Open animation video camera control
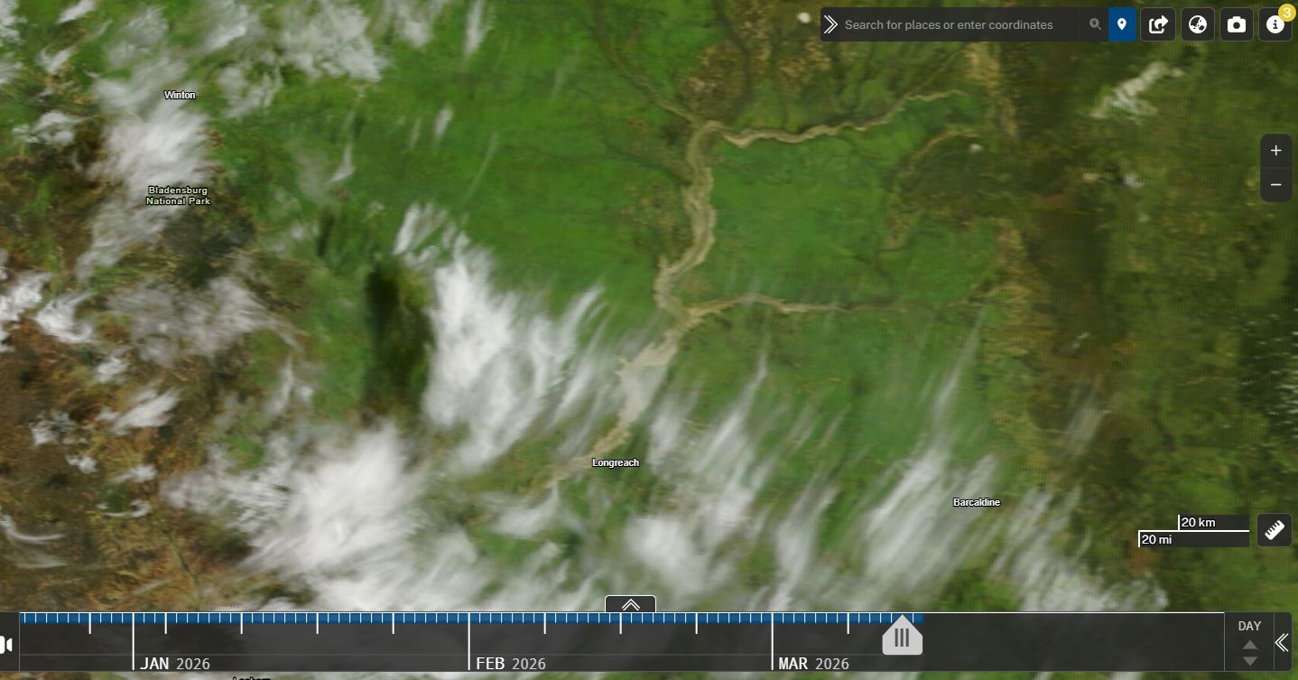The height and width of the screenshot is (680, 1298). click(7, 644)
